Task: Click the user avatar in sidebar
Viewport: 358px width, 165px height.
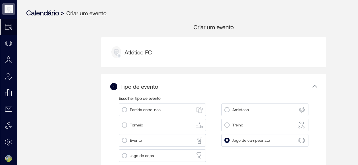Action: click(9, 158)
